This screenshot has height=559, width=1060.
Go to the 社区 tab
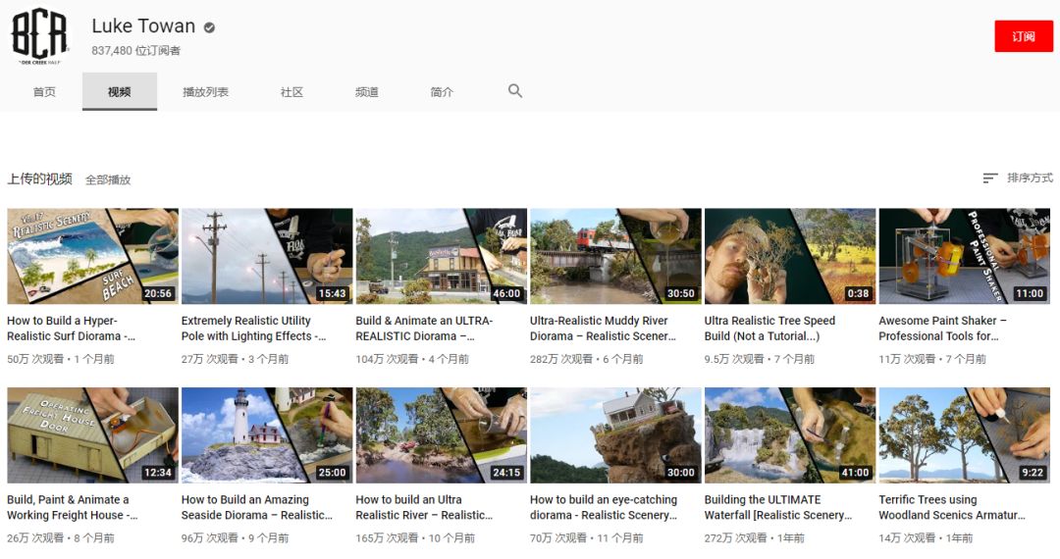click(x=291, y=92)
